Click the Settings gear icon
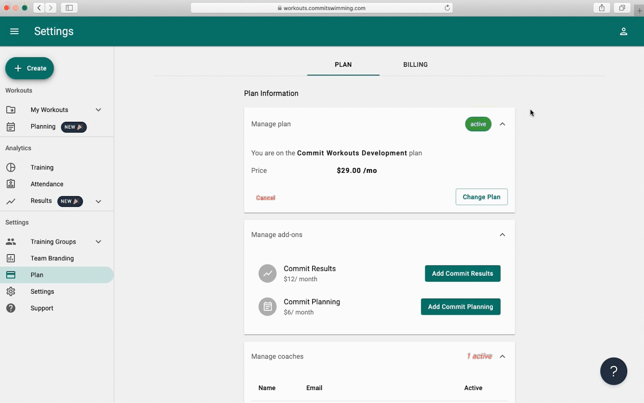644x403 pixels. [11, 292]
